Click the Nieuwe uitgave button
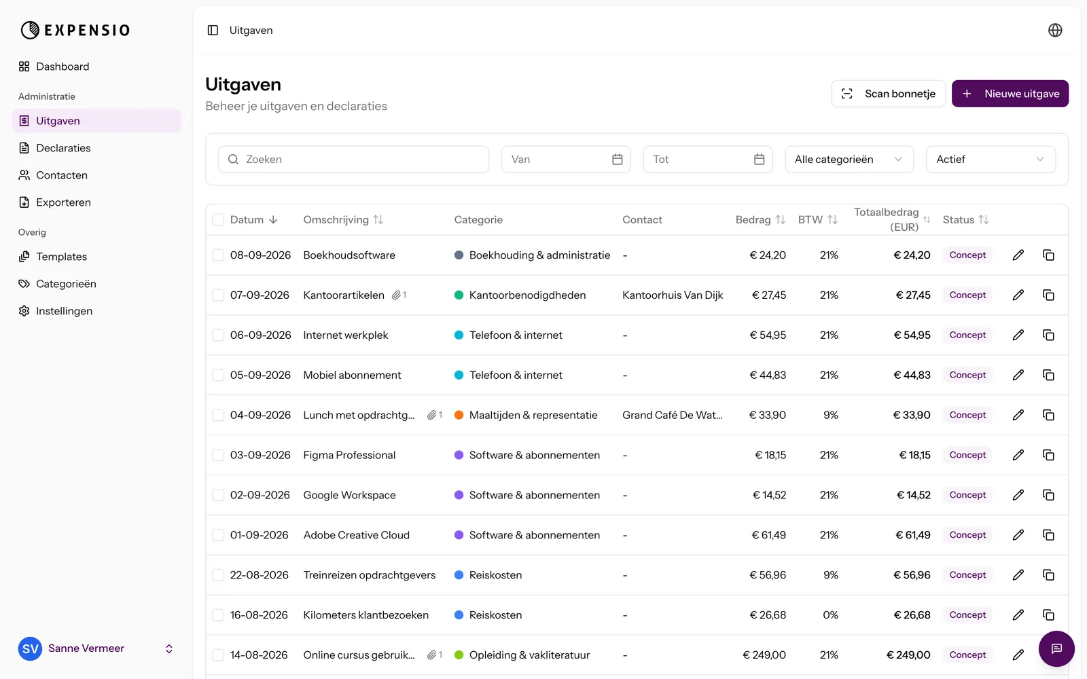Screen dimensions: 1087x679 pyautogui.click(x=1010, y=94)
